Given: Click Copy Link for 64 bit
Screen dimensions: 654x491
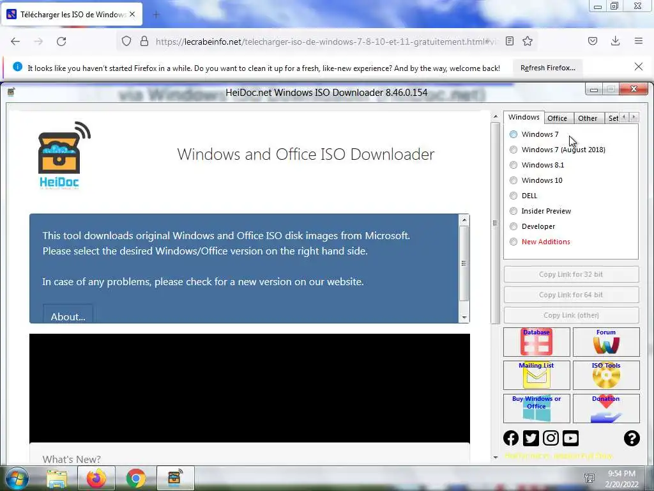Looking at the screenshot, I should point(571,295).
